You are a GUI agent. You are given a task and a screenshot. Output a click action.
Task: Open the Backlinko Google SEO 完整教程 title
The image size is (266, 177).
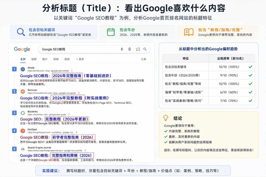pyautogui.click(x=55, y=119)
